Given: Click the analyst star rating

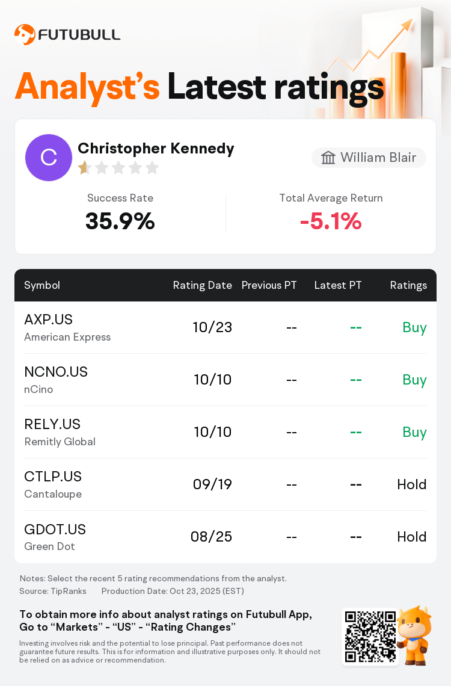Looking at the screenshot, I should (118, 168).
